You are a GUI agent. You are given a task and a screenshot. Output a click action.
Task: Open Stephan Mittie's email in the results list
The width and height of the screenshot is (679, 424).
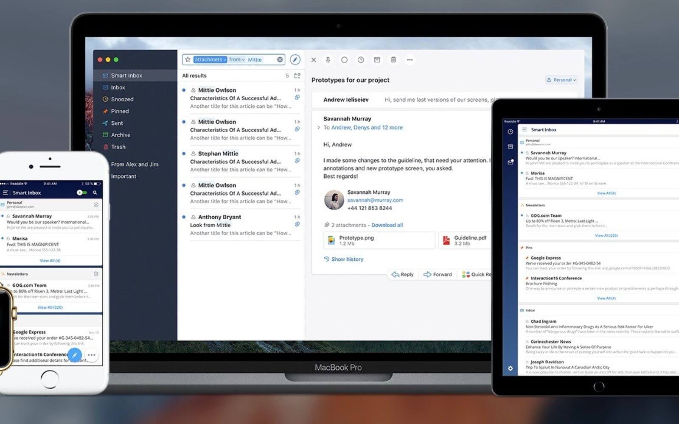(241, 161)
